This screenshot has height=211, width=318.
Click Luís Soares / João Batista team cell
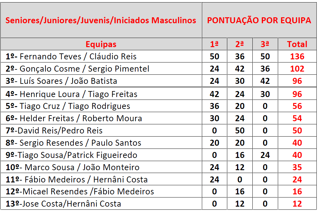pos(101,81)
